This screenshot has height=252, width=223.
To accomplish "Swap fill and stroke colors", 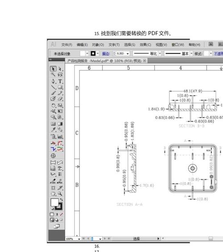I will [62, 200].
